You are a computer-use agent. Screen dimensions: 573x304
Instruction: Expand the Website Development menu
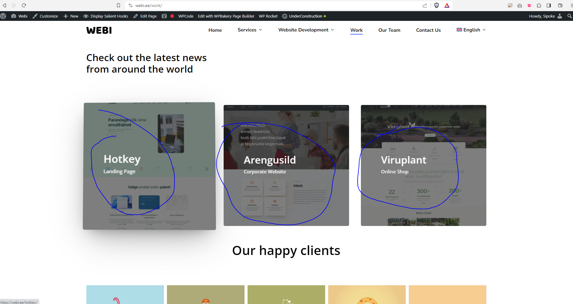click(306, 30)
